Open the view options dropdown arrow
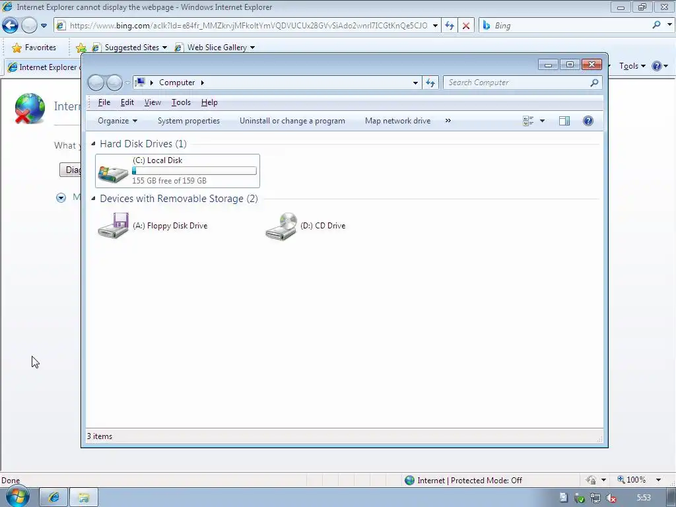The width and height of the screenshot is (676, 507). 543,121
